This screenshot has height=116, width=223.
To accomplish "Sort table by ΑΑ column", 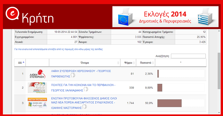I will [x=20, y=63].
